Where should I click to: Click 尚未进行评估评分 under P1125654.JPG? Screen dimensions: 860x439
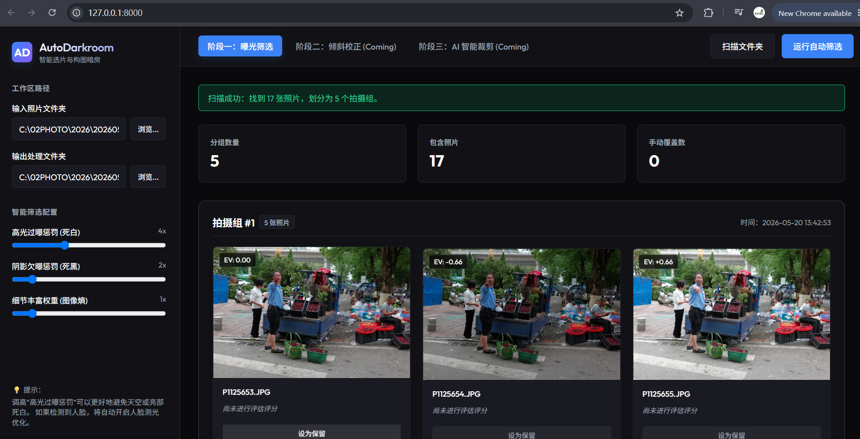tap(460, 410)
